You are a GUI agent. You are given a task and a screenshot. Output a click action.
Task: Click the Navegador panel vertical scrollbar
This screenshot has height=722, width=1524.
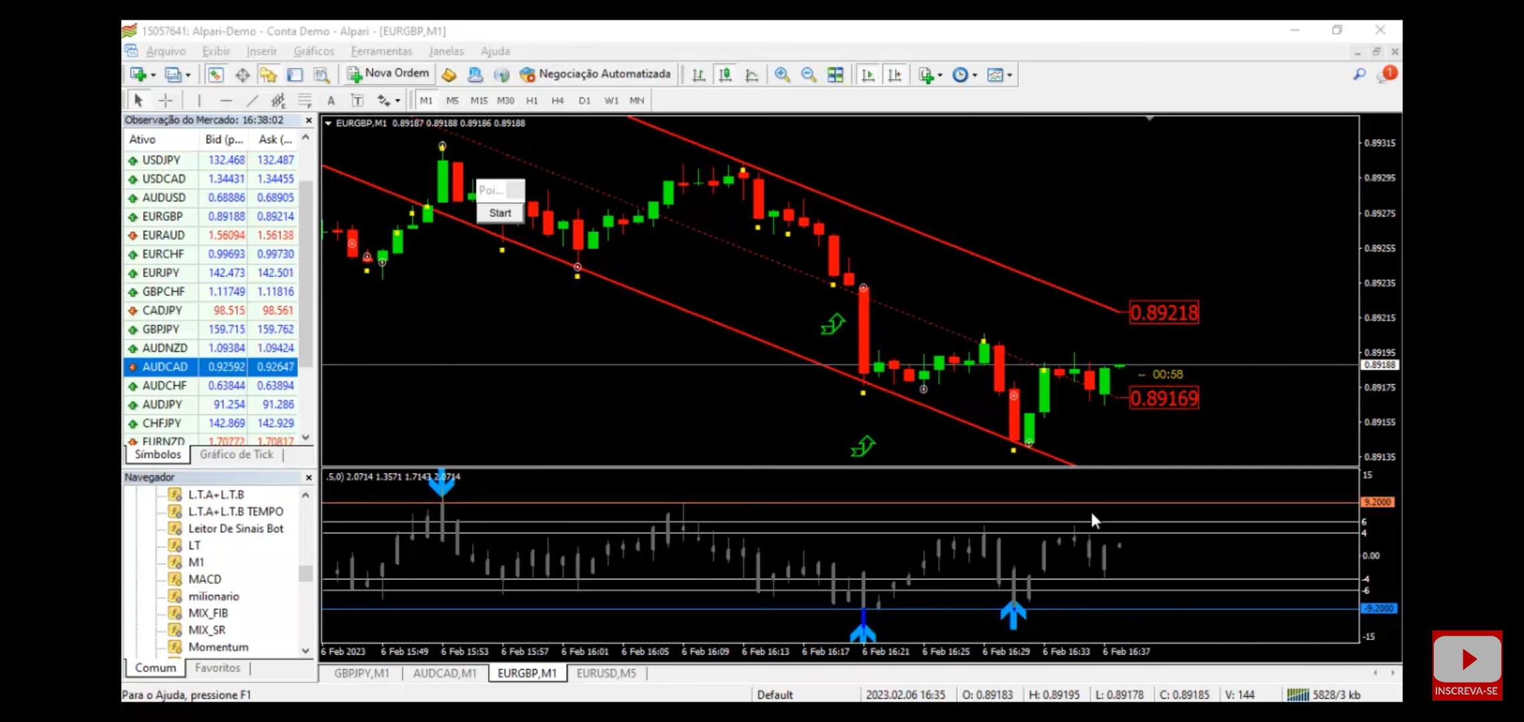point(305,572)
